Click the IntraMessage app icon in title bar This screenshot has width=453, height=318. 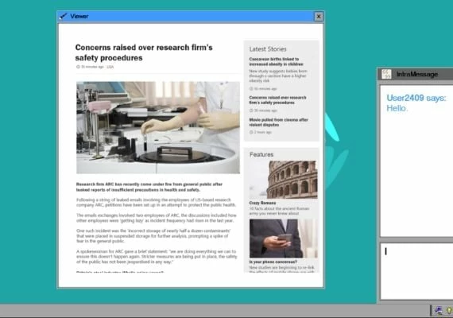(x=386, y=74)
